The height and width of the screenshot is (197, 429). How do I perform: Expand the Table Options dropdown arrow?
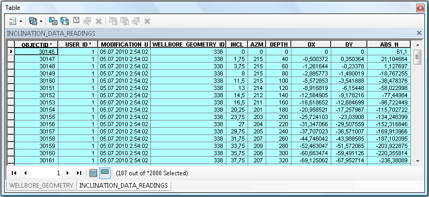[x=21, y=21]
